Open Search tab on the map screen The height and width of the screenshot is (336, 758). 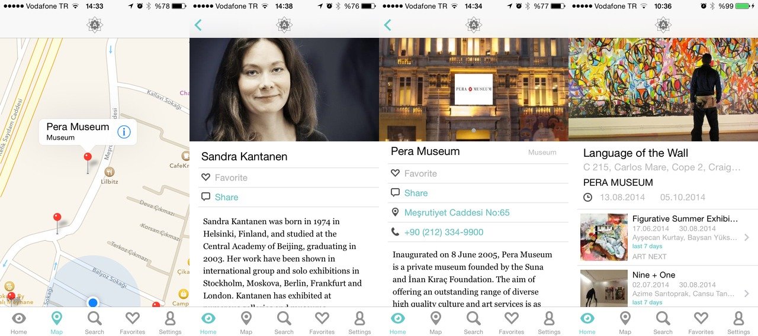point(95,323)
